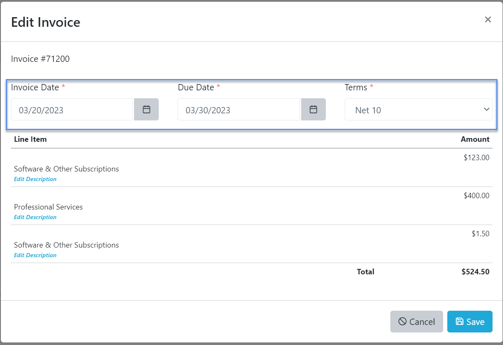Edit description for Professional Services line
This screenshot has width=503, height=345.
(35, 217)
